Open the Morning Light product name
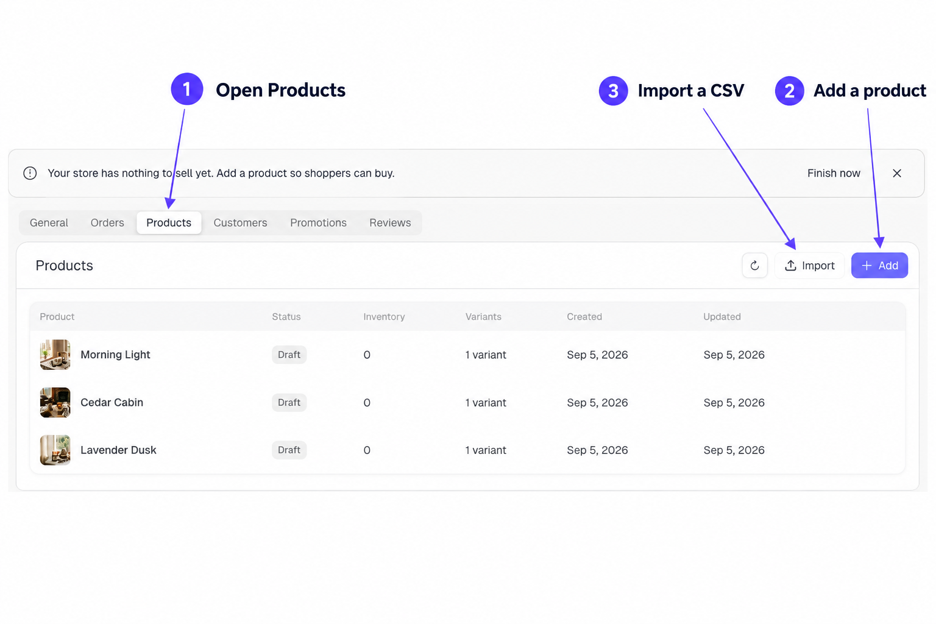The image size is (936, 624). [x=115, y=355]
